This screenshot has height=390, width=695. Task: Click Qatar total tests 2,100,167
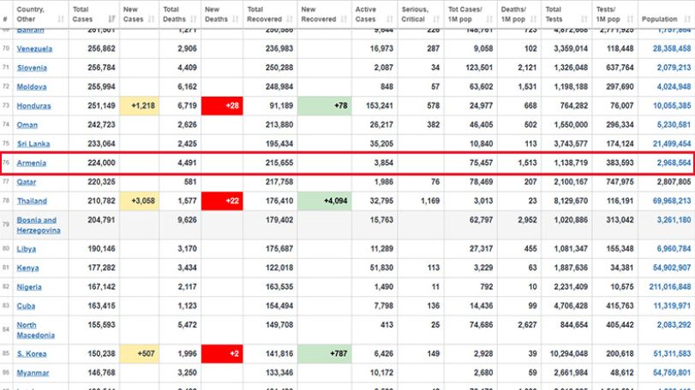(571, 181)
